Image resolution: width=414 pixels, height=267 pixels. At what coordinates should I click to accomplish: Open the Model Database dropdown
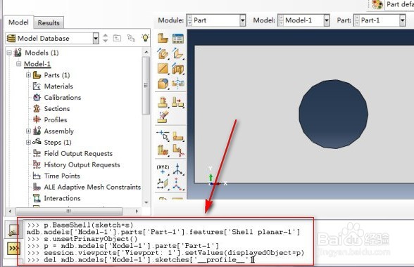click(x=96, y=38)
